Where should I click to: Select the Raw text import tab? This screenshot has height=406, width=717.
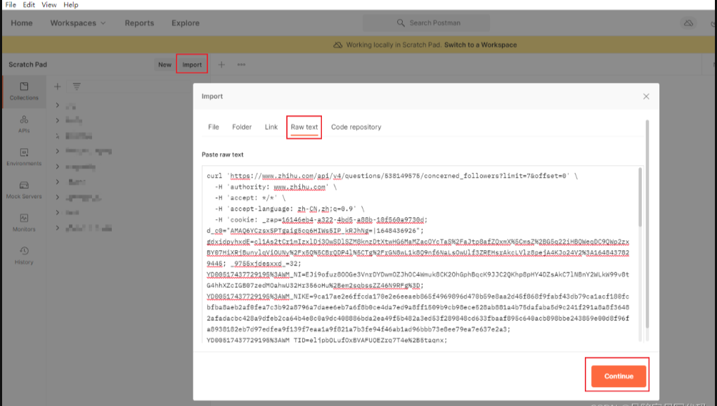point(304,127)
